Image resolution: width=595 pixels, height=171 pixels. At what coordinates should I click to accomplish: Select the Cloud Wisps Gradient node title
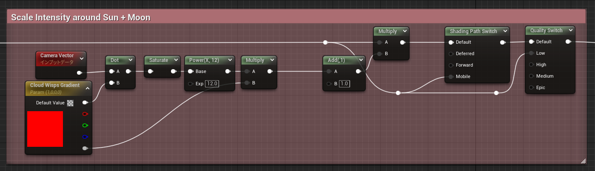[55, 85]
